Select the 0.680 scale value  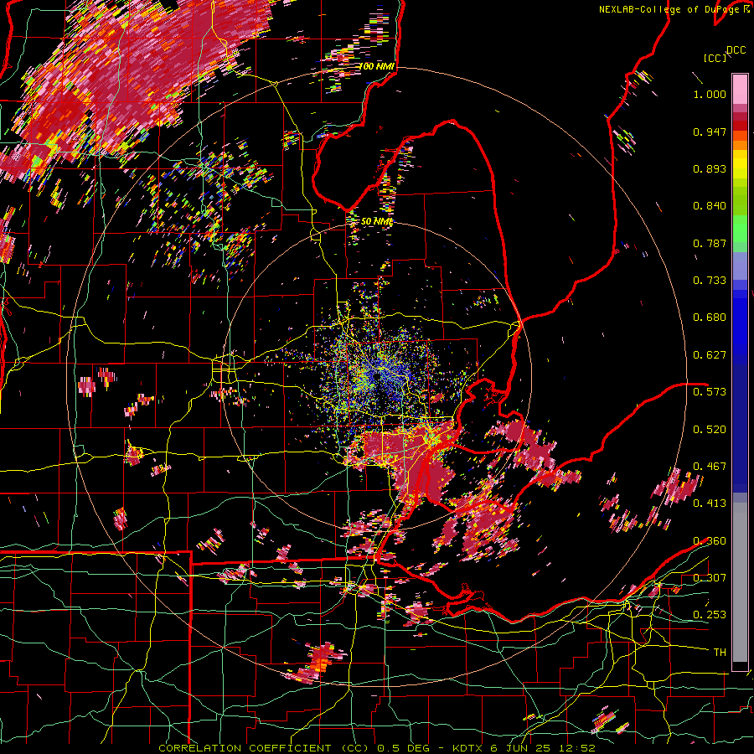pos(710,318)
